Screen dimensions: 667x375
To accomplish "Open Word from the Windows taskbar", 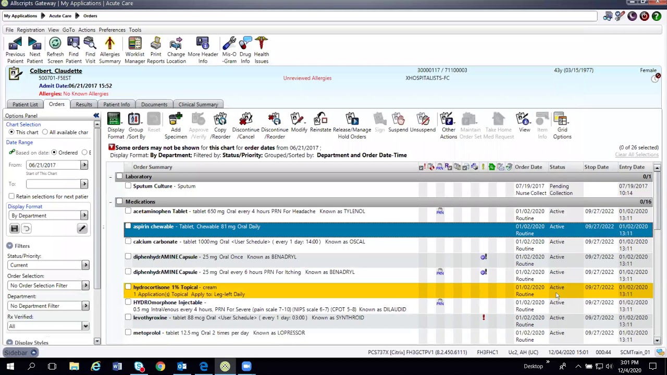I will pos(117,367).
